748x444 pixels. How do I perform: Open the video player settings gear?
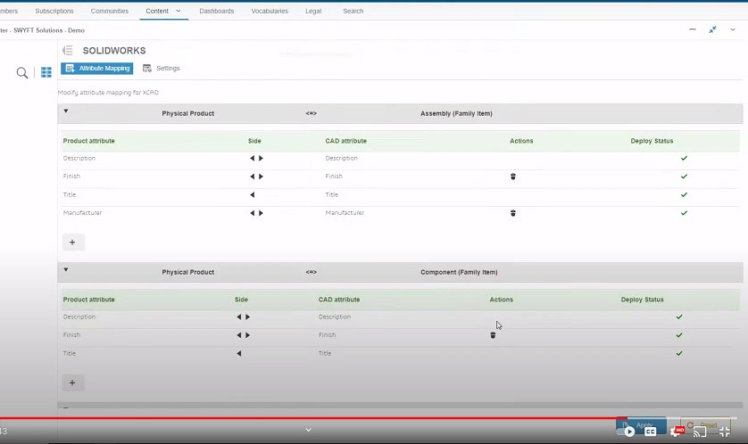676,432
